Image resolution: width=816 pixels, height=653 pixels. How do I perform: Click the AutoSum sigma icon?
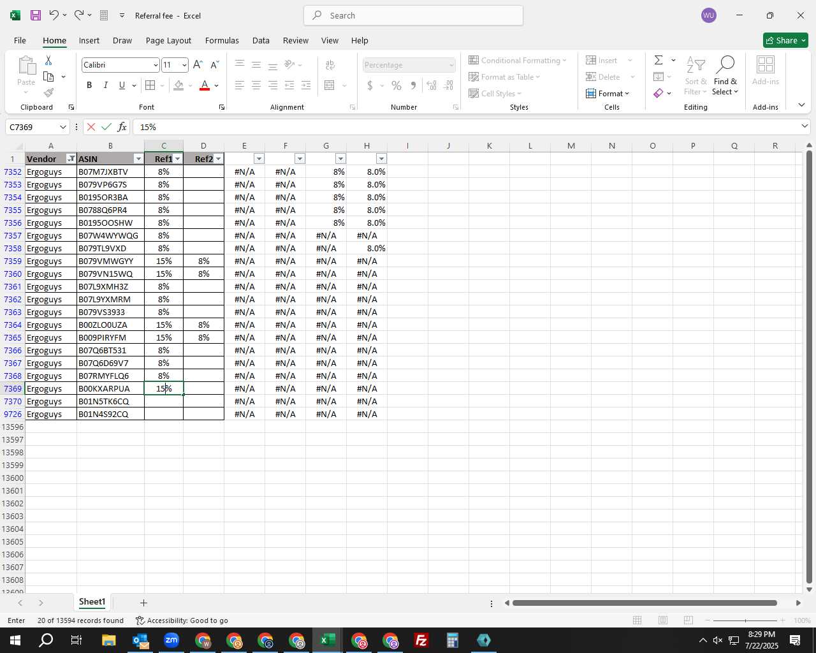[x=659, y=60]
